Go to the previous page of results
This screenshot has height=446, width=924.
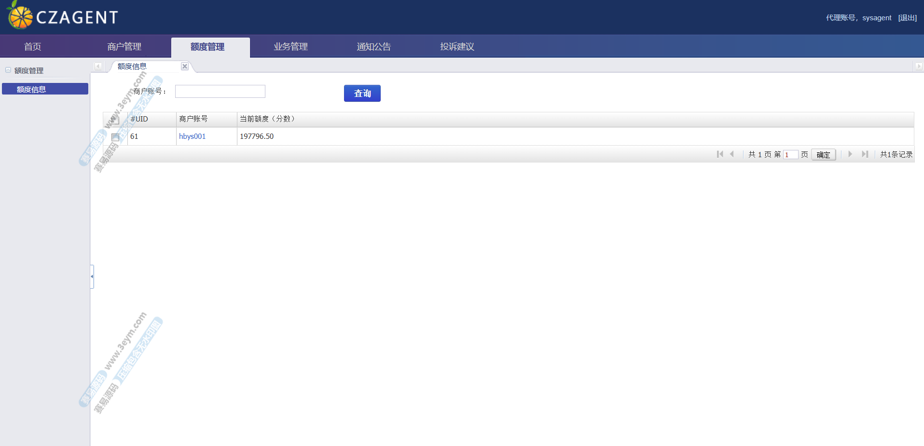click(x=732, y=154)
